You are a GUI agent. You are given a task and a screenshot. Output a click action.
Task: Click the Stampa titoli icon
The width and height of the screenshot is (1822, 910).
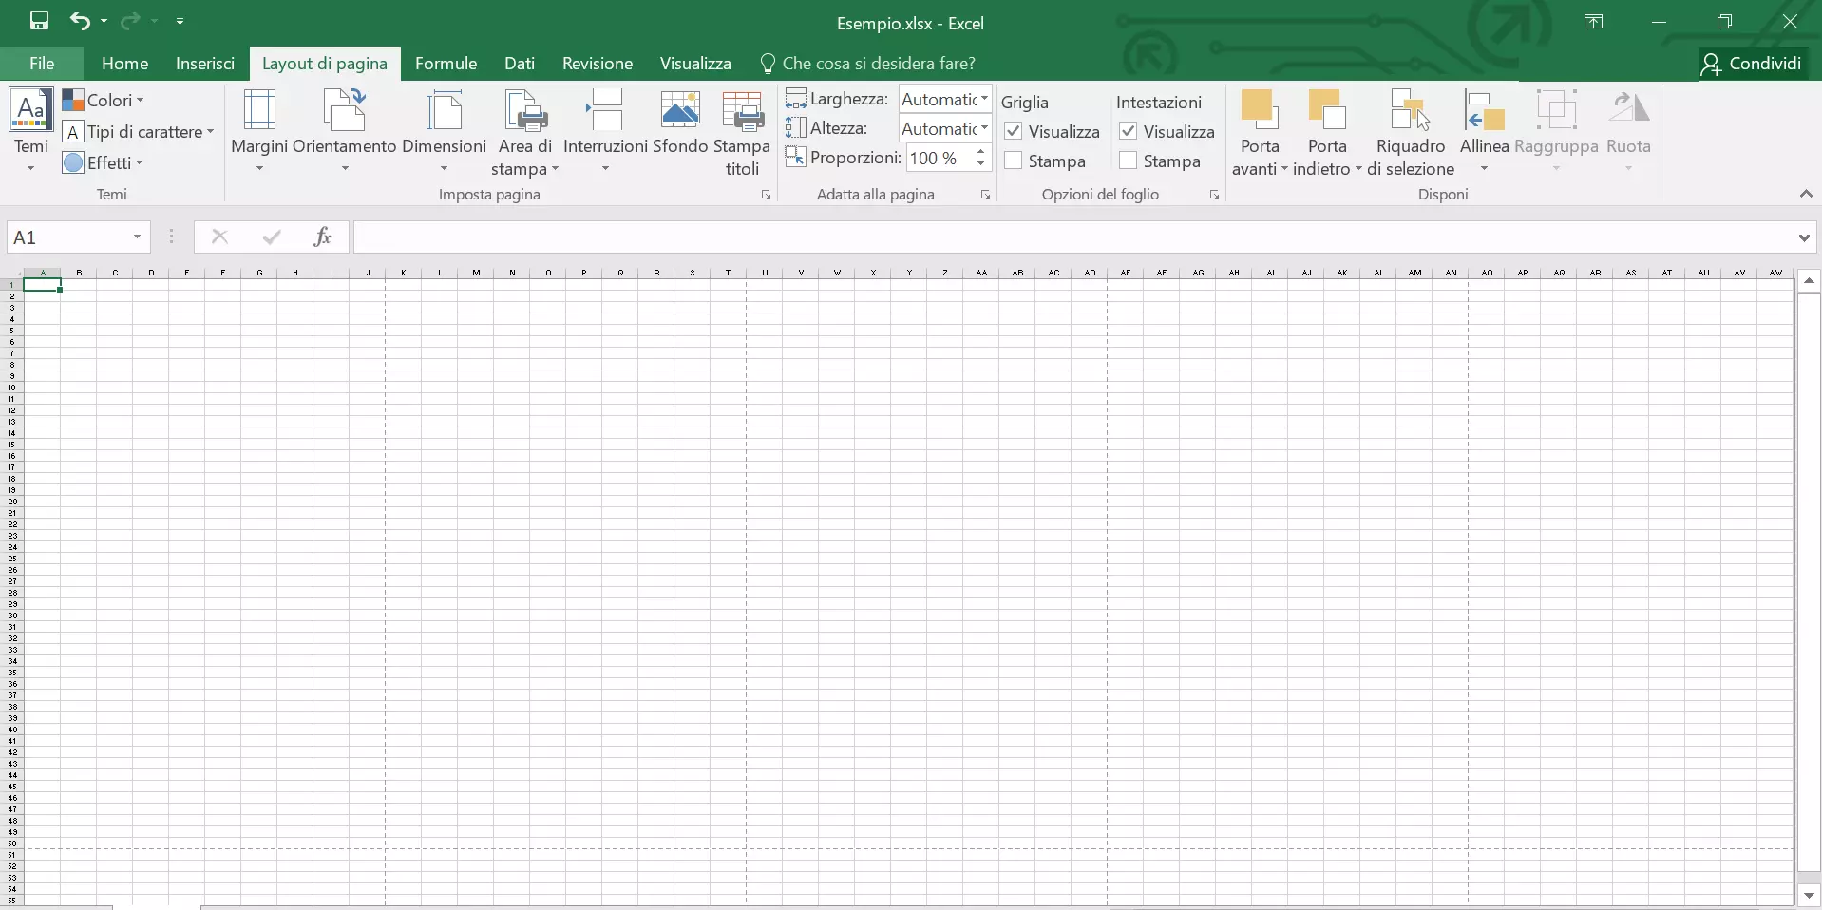pos(742,131)
